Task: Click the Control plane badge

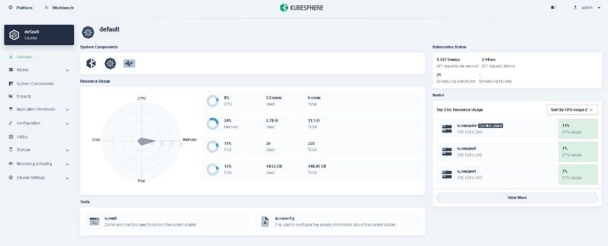Action: click(x=490, y=125)
